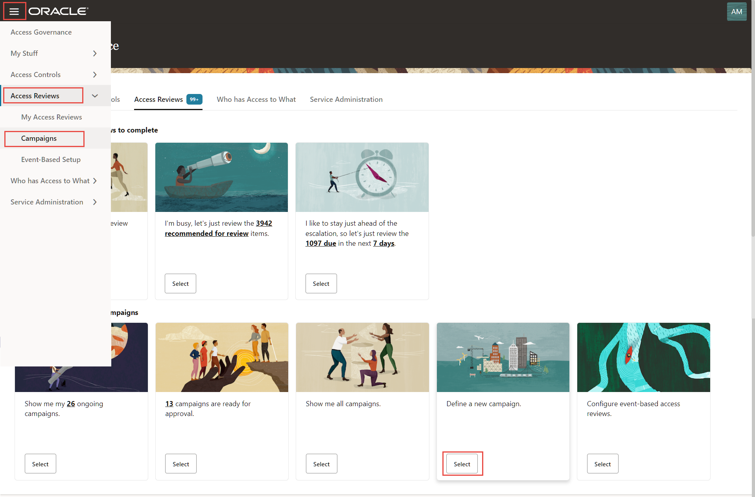Screen dimensions: 755x497
Task: Expand the Access Controls submenu chevron
Action: click(95, 75)
